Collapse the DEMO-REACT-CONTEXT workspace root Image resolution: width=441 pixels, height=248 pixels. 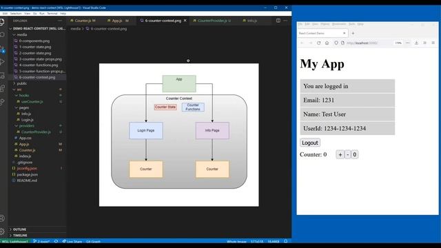pyautogui.click(x=37, y=28)
